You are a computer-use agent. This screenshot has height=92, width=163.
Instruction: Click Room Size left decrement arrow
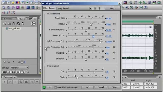pos(66,19)
